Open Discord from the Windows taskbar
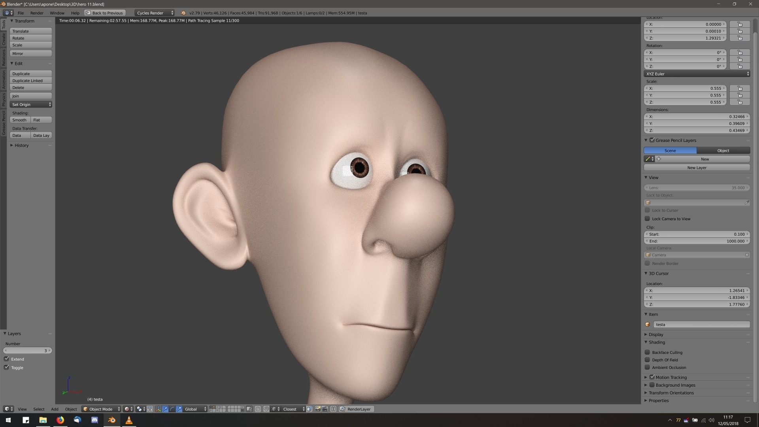The height and width of the screenshot is (427, 759). coord(94,420)
